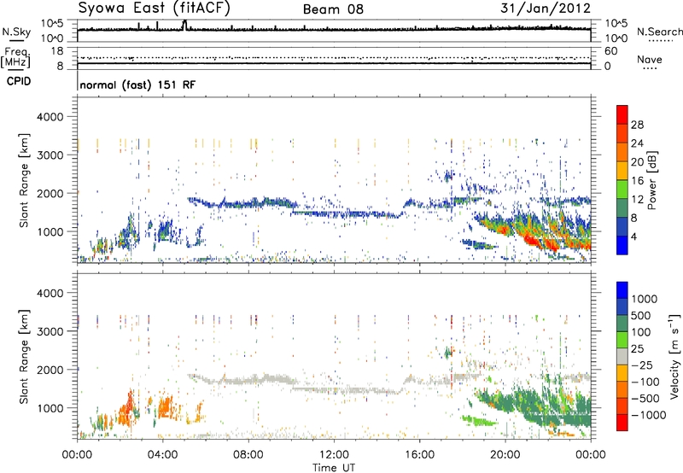Click the noise spike near 05:00 in N.Sky plot

point(184,25)
